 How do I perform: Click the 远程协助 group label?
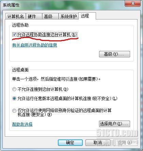pos(20,25)
